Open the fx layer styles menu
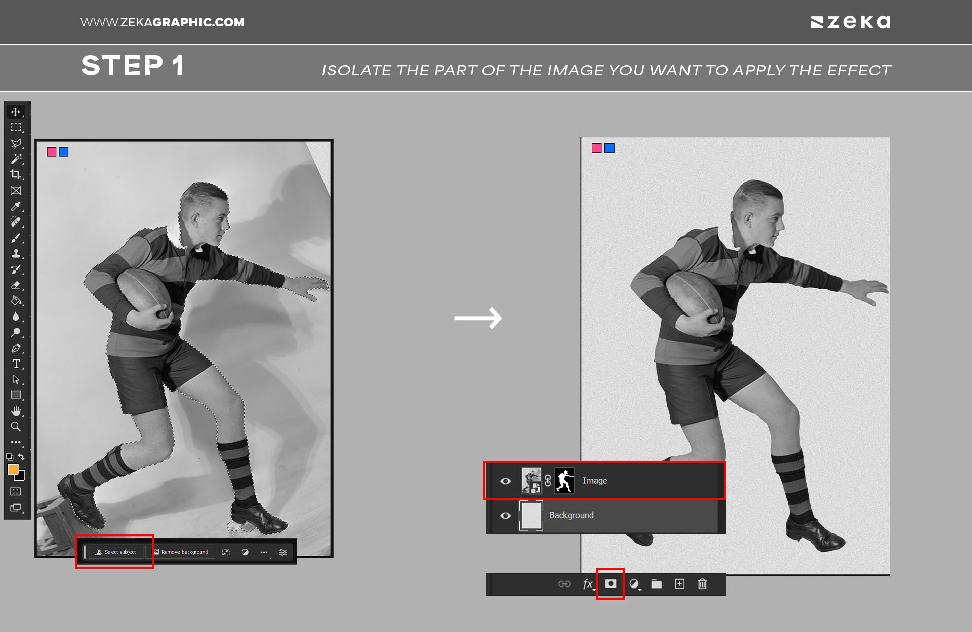The width and height of the screenshot is (972, 632). coord(587,584)
